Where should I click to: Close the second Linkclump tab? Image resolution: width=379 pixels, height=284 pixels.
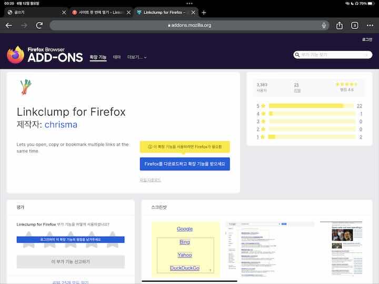[x=128, y=12]
